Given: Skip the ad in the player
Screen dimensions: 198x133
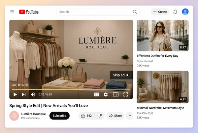Looking at the screenshot, I should (121, 75).
